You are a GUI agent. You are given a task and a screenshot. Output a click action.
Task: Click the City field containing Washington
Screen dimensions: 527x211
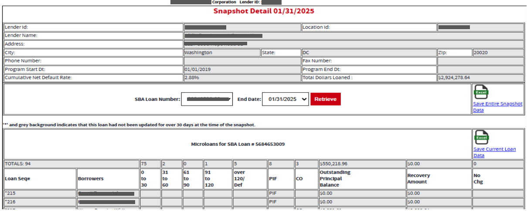221,53
